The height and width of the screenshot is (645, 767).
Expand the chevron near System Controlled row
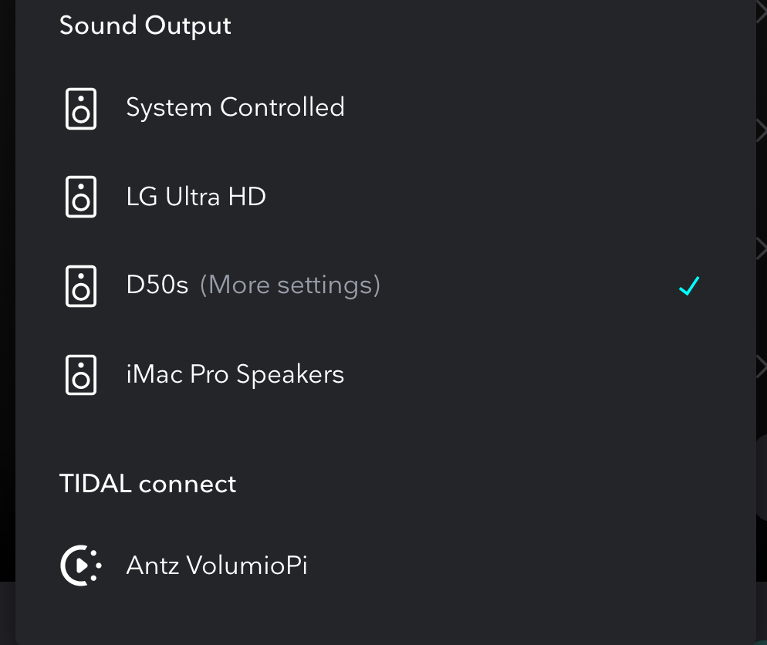pos(762,130)
